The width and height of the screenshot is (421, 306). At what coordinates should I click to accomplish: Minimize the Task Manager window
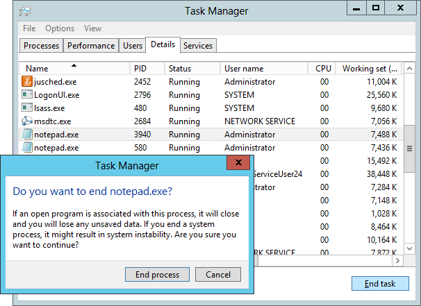356,8
